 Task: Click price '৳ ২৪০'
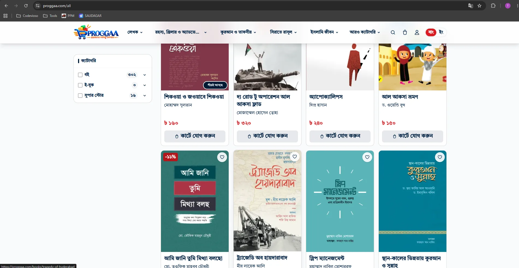[316, 123]
